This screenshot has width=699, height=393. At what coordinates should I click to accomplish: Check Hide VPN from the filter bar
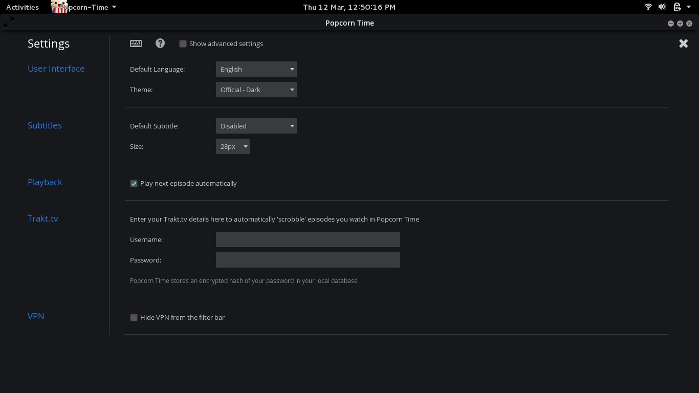(134, 317)
